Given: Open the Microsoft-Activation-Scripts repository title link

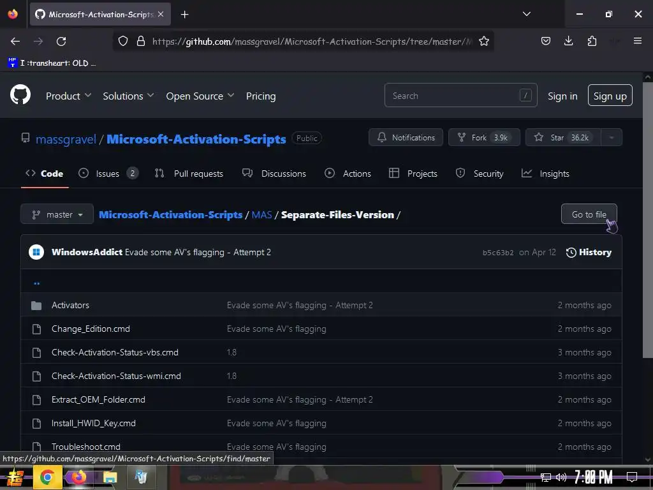Looking at the screenshot, I should coord(196,139).
